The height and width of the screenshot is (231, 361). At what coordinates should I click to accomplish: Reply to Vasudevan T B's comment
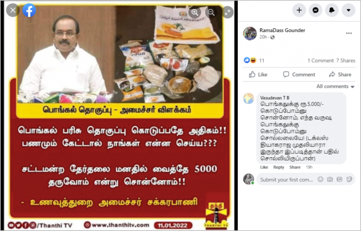pyautogui.click(x=279, y=167)
